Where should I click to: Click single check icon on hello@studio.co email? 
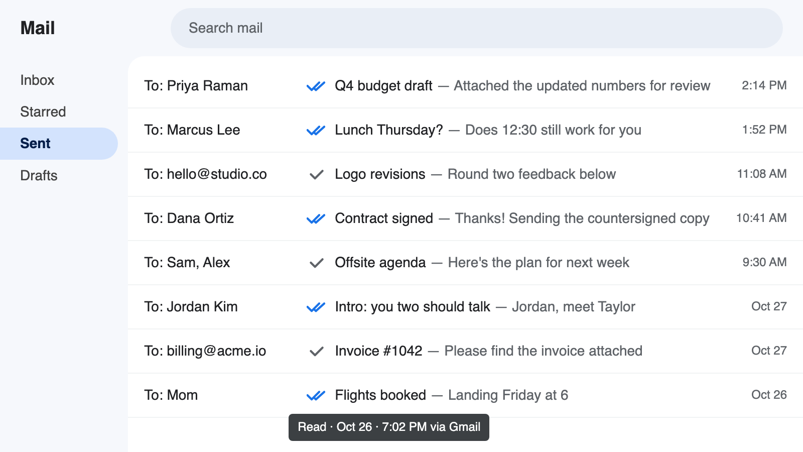tap(316, 175)
